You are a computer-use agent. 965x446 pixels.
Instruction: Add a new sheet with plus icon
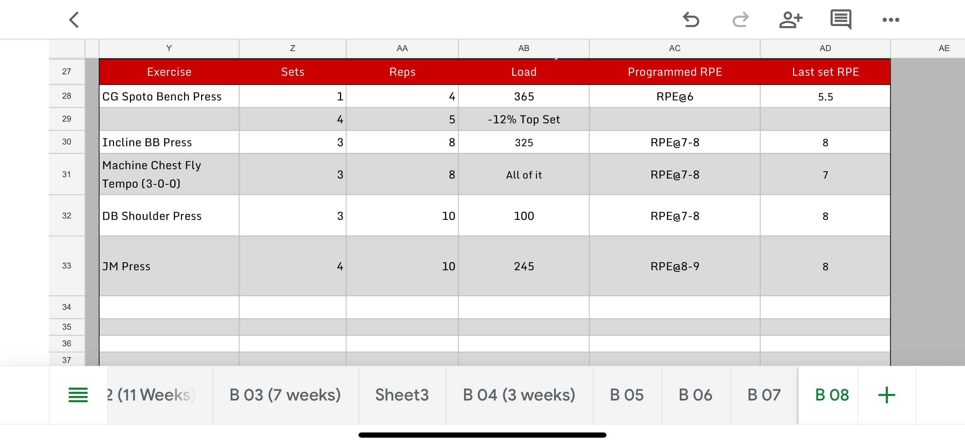886,395
